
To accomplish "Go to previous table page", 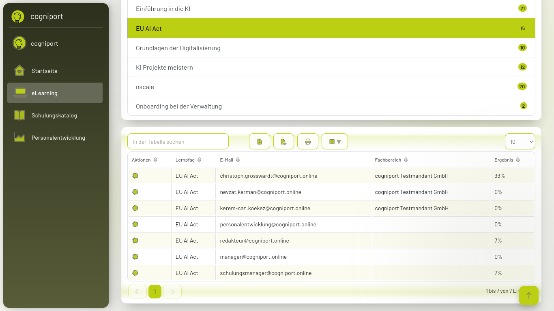I will tap(137, 292).
